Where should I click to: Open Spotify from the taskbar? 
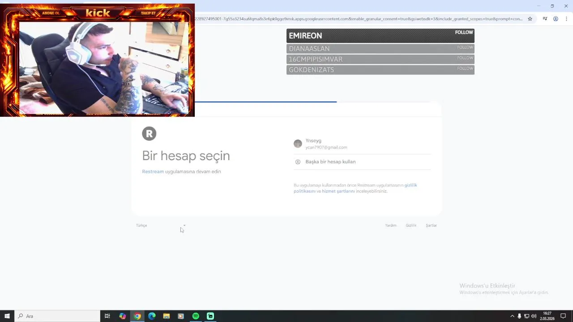(196, 316)
